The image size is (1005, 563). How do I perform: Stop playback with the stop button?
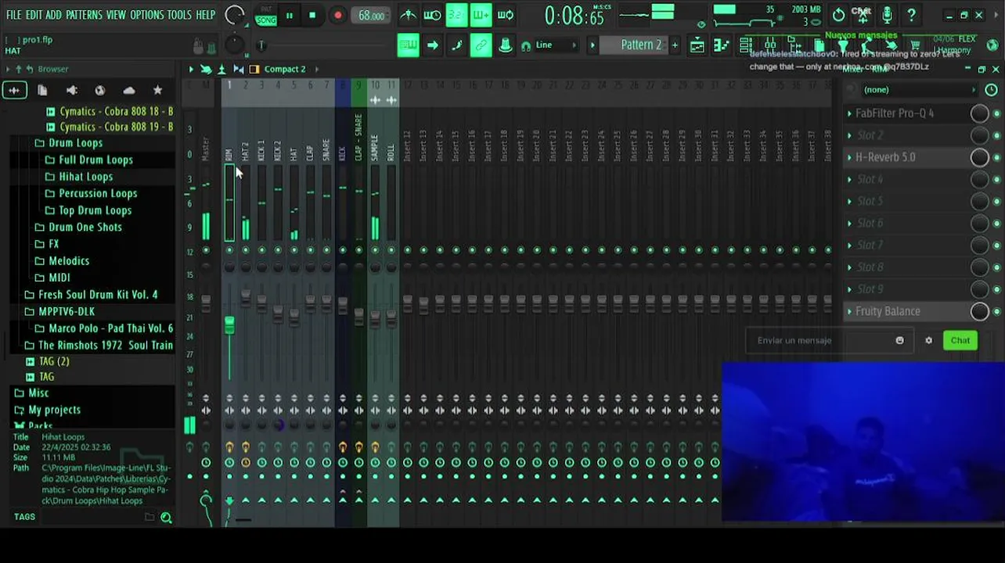pos(312,16)
